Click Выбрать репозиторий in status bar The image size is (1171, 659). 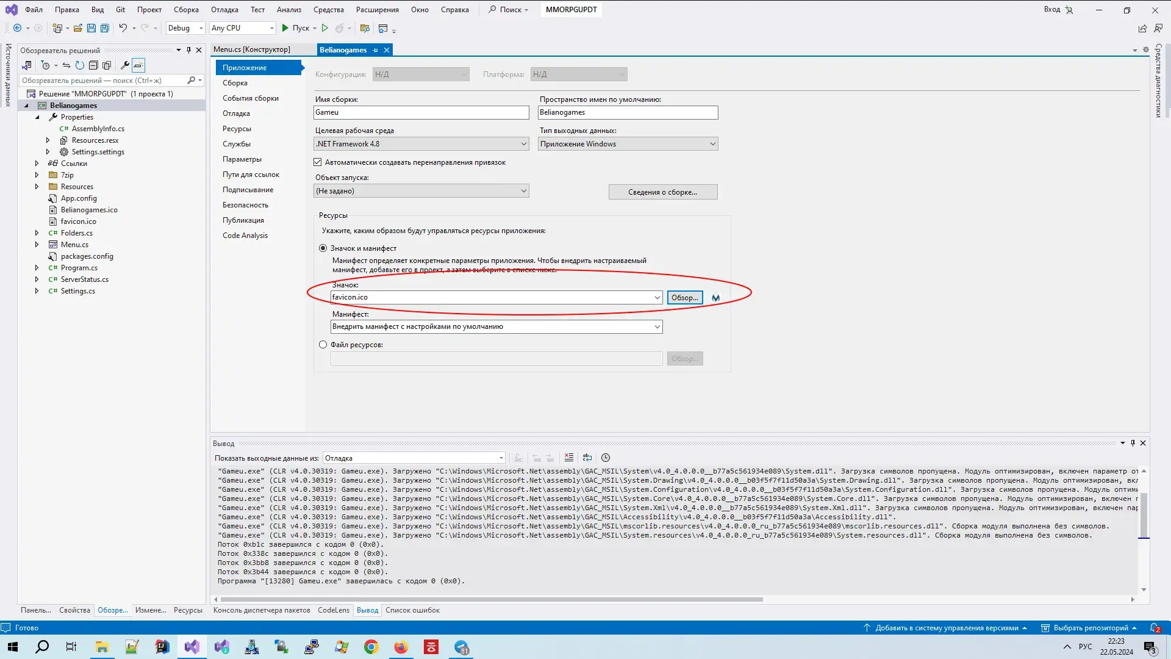pyautogui.click(x=1089, y=628)
